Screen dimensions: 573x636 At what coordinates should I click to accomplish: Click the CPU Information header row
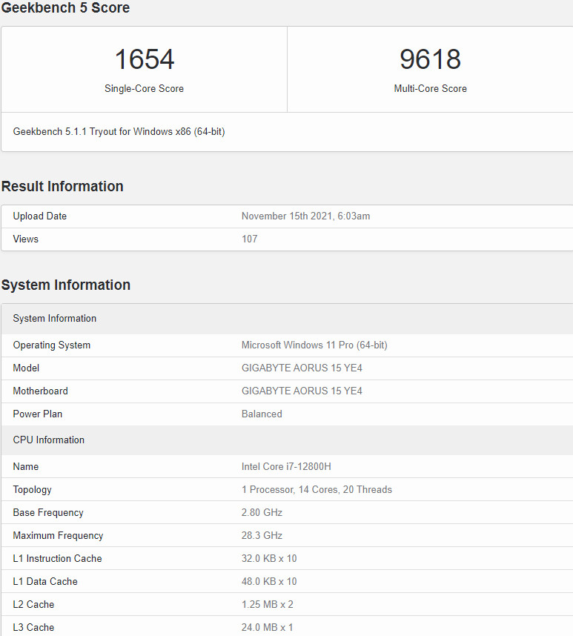[x=287, y=440]
